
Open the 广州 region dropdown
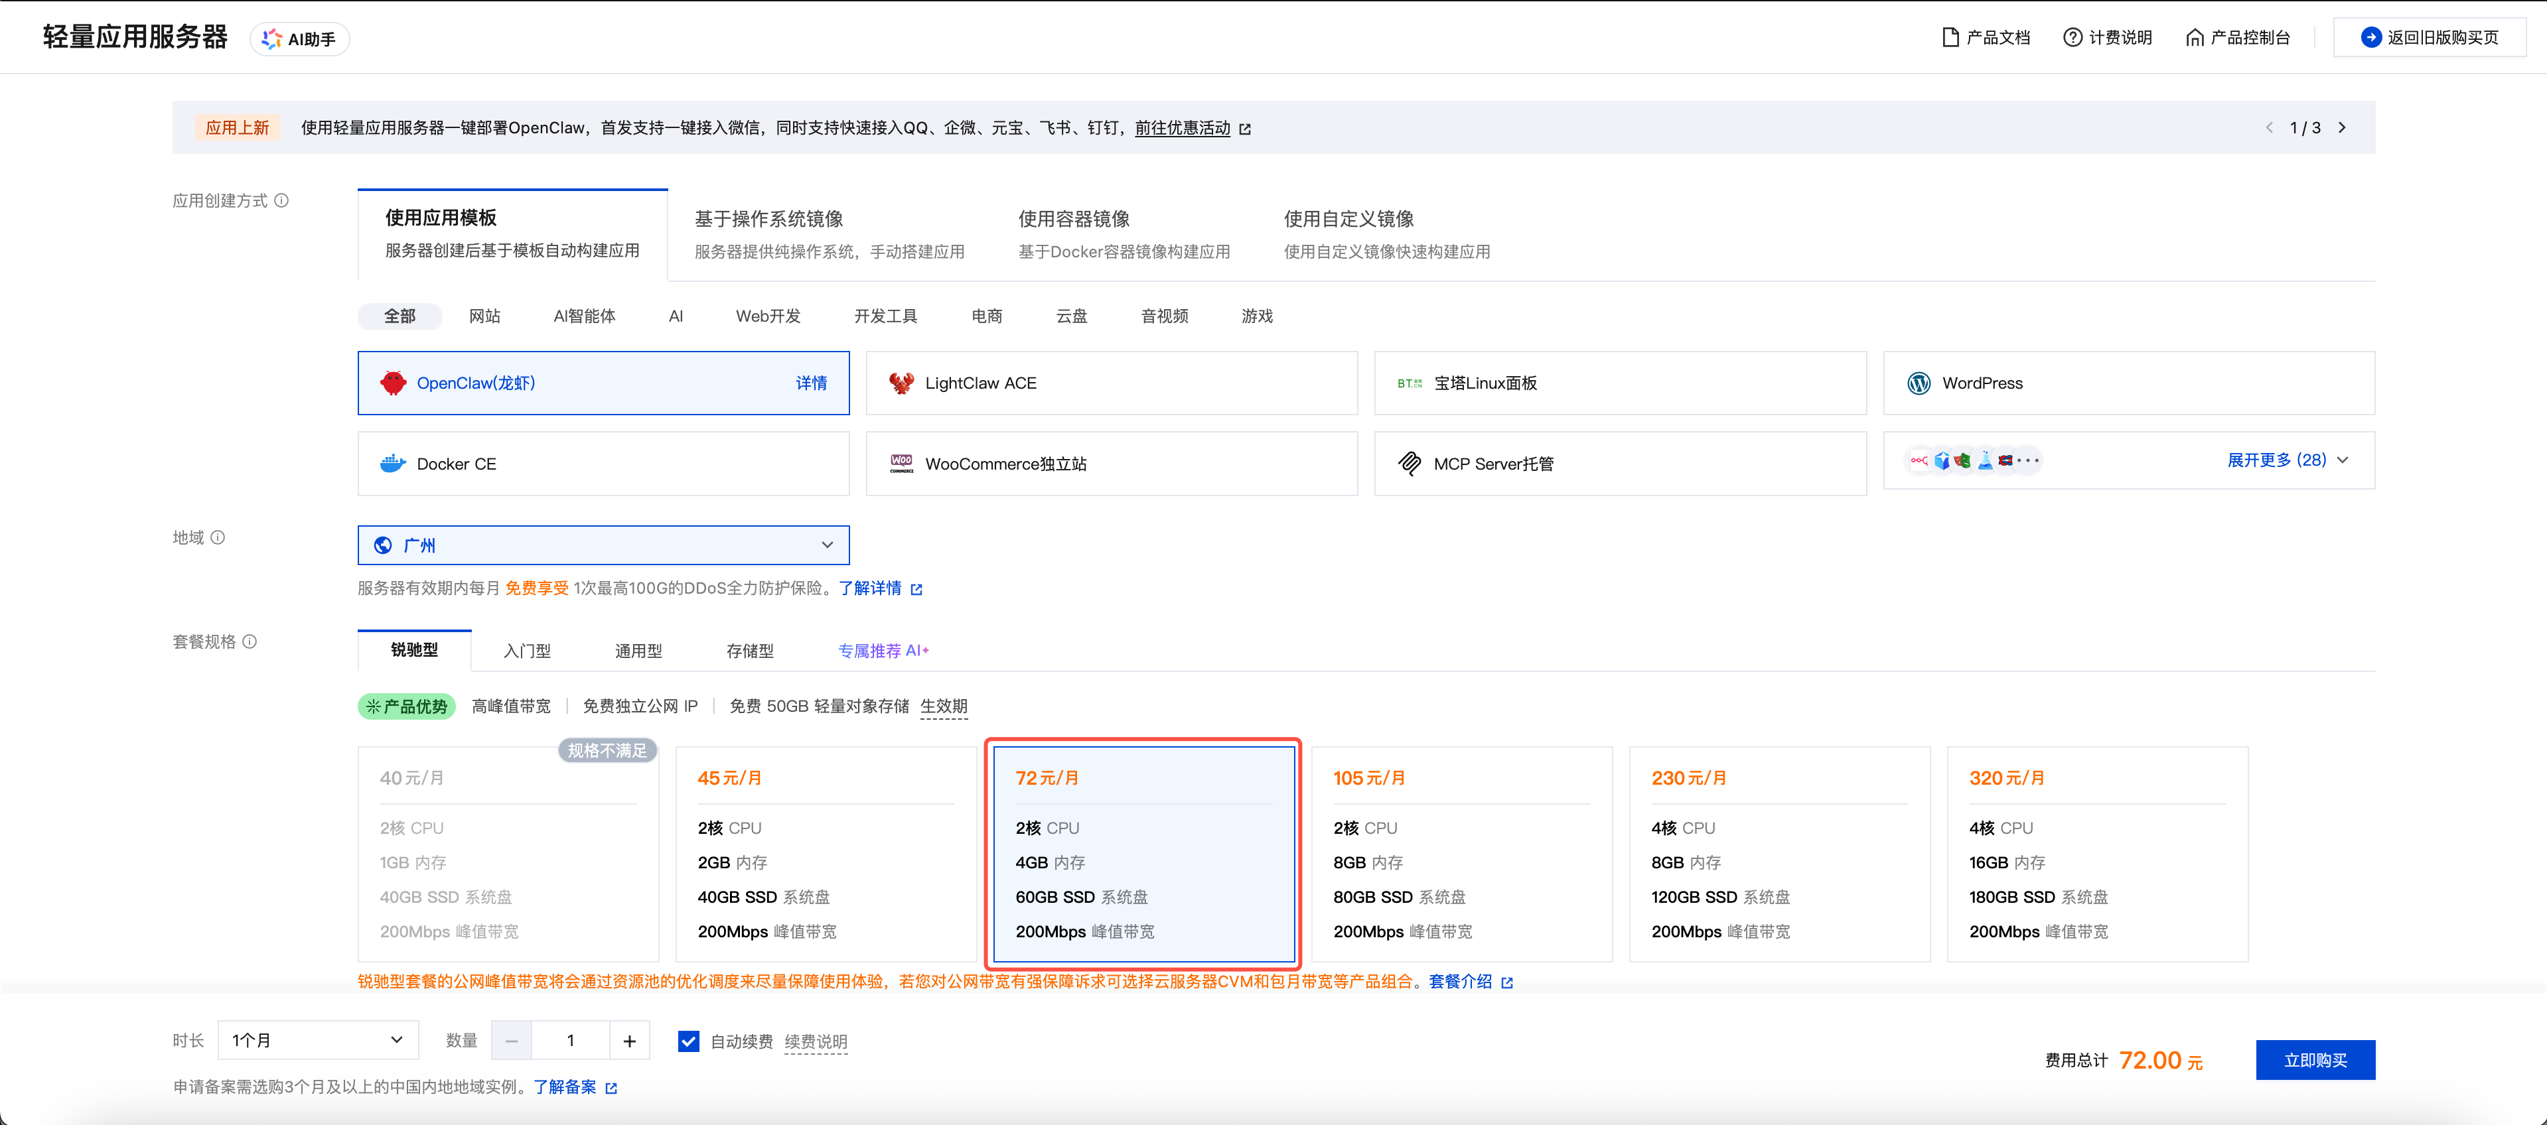click(603, 546)
